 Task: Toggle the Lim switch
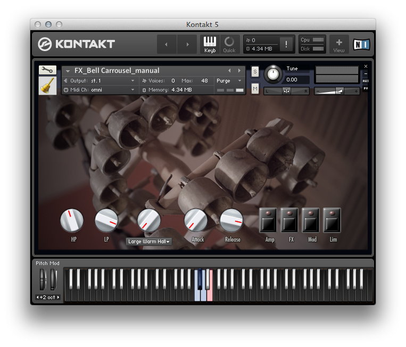pyautogui.click(x=332, y=220)
